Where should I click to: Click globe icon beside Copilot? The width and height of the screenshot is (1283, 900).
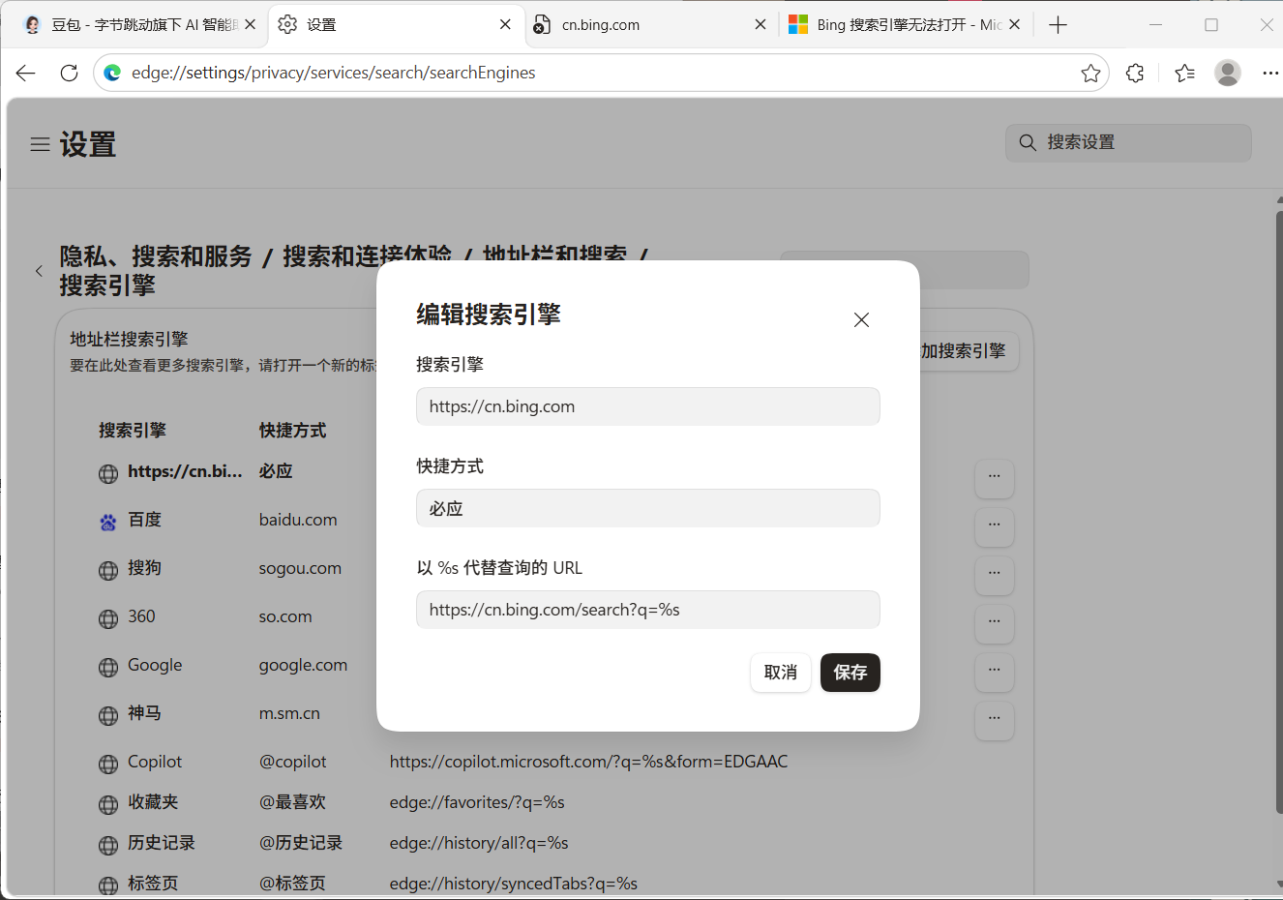(108, 764)
